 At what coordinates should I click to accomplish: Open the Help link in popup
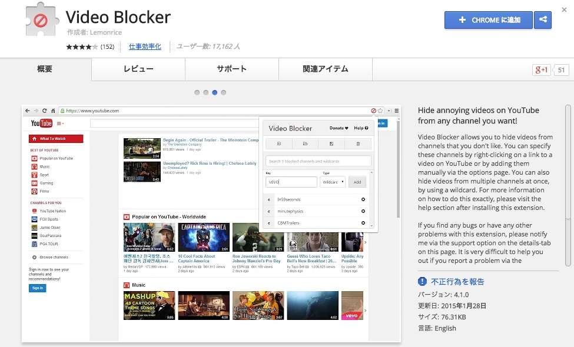tap(361, 128)
